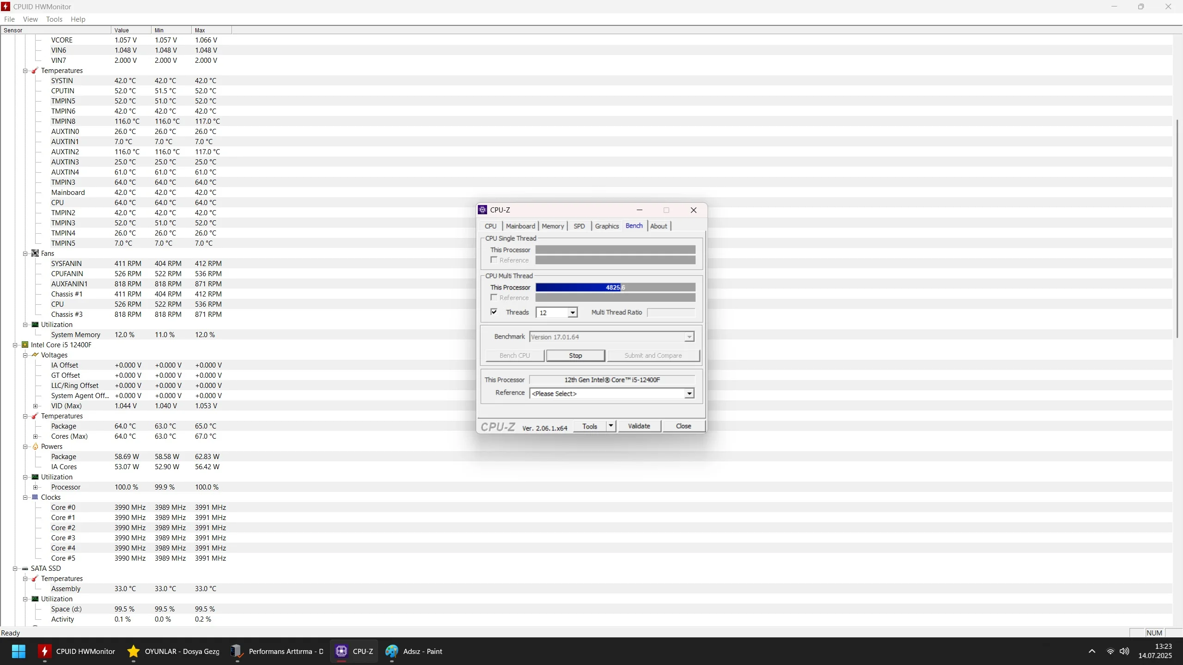Click the volume icon in system tray
This screenshot has width=1183, height=665.
1124,652
